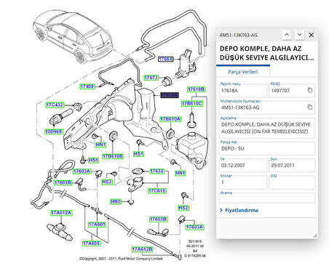Expand the Fiyatlandırma section
Viewport: 329px width, 266px height.
(x=239, y=210)
